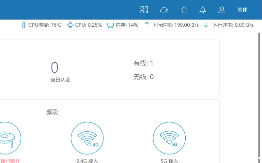Click the 有线: 1 wired client count

coord(143,63)
